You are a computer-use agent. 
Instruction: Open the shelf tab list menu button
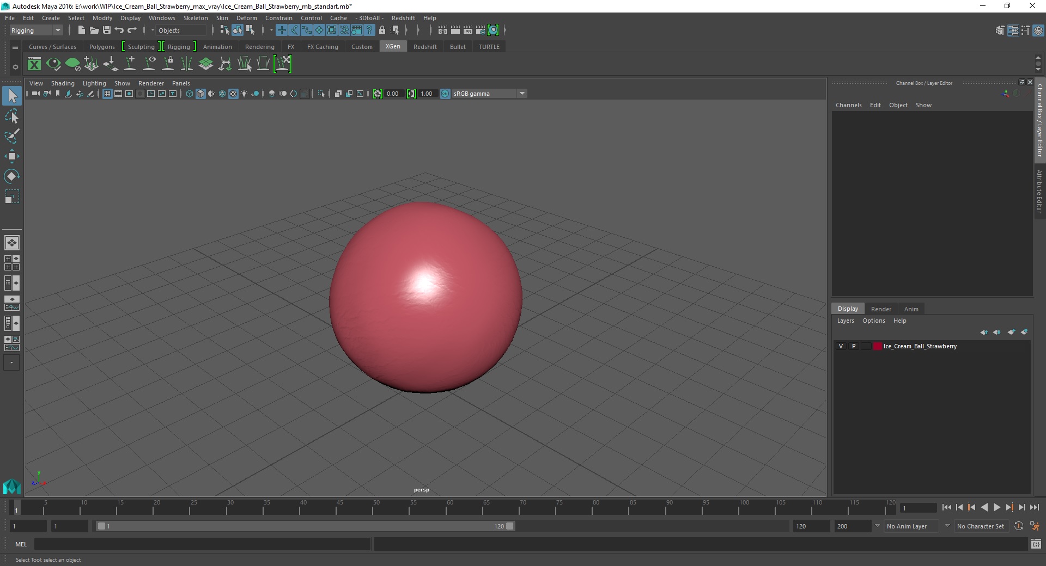(15, 47)
